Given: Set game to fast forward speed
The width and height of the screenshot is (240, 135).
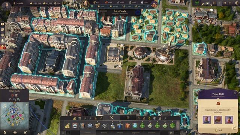Looking at the screenshot, I should click(225, 3).
